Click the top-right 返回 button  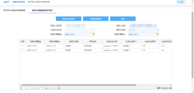point(181,2)
